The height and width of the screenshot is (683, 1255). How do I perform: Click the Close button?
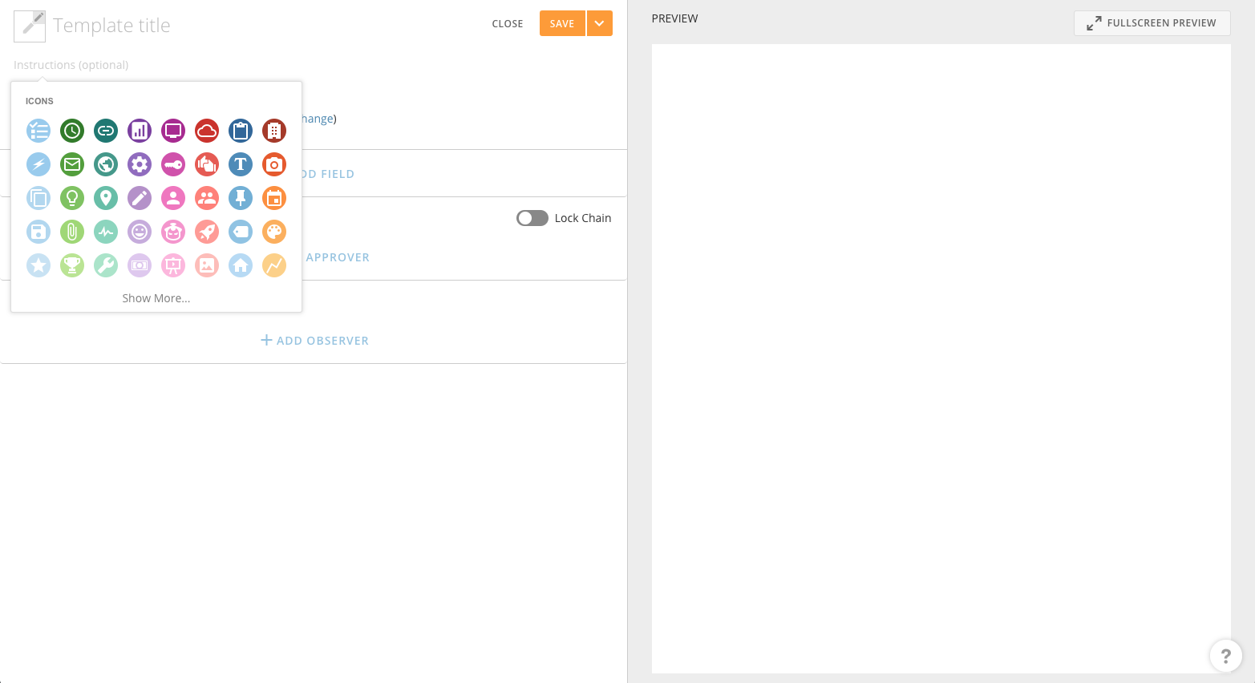point(508,24)
